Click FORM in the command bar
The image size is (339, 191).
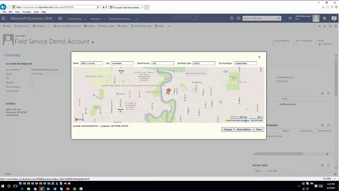pos(159,26)
